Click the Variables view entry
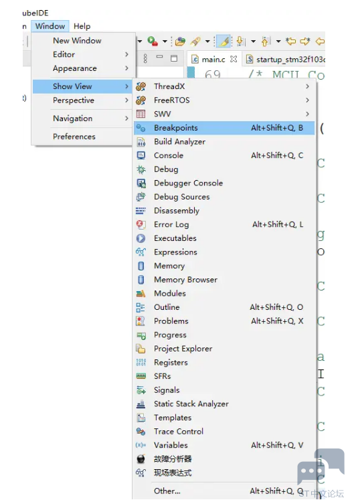This screenshot has height=504, width=350. (224, 445)
